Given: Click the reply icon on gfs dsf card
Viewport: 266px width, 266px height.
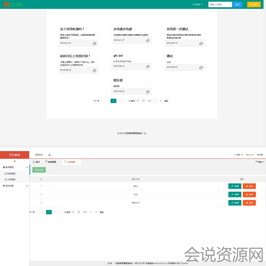Looking at the screenshot, I should click(148, 66).
